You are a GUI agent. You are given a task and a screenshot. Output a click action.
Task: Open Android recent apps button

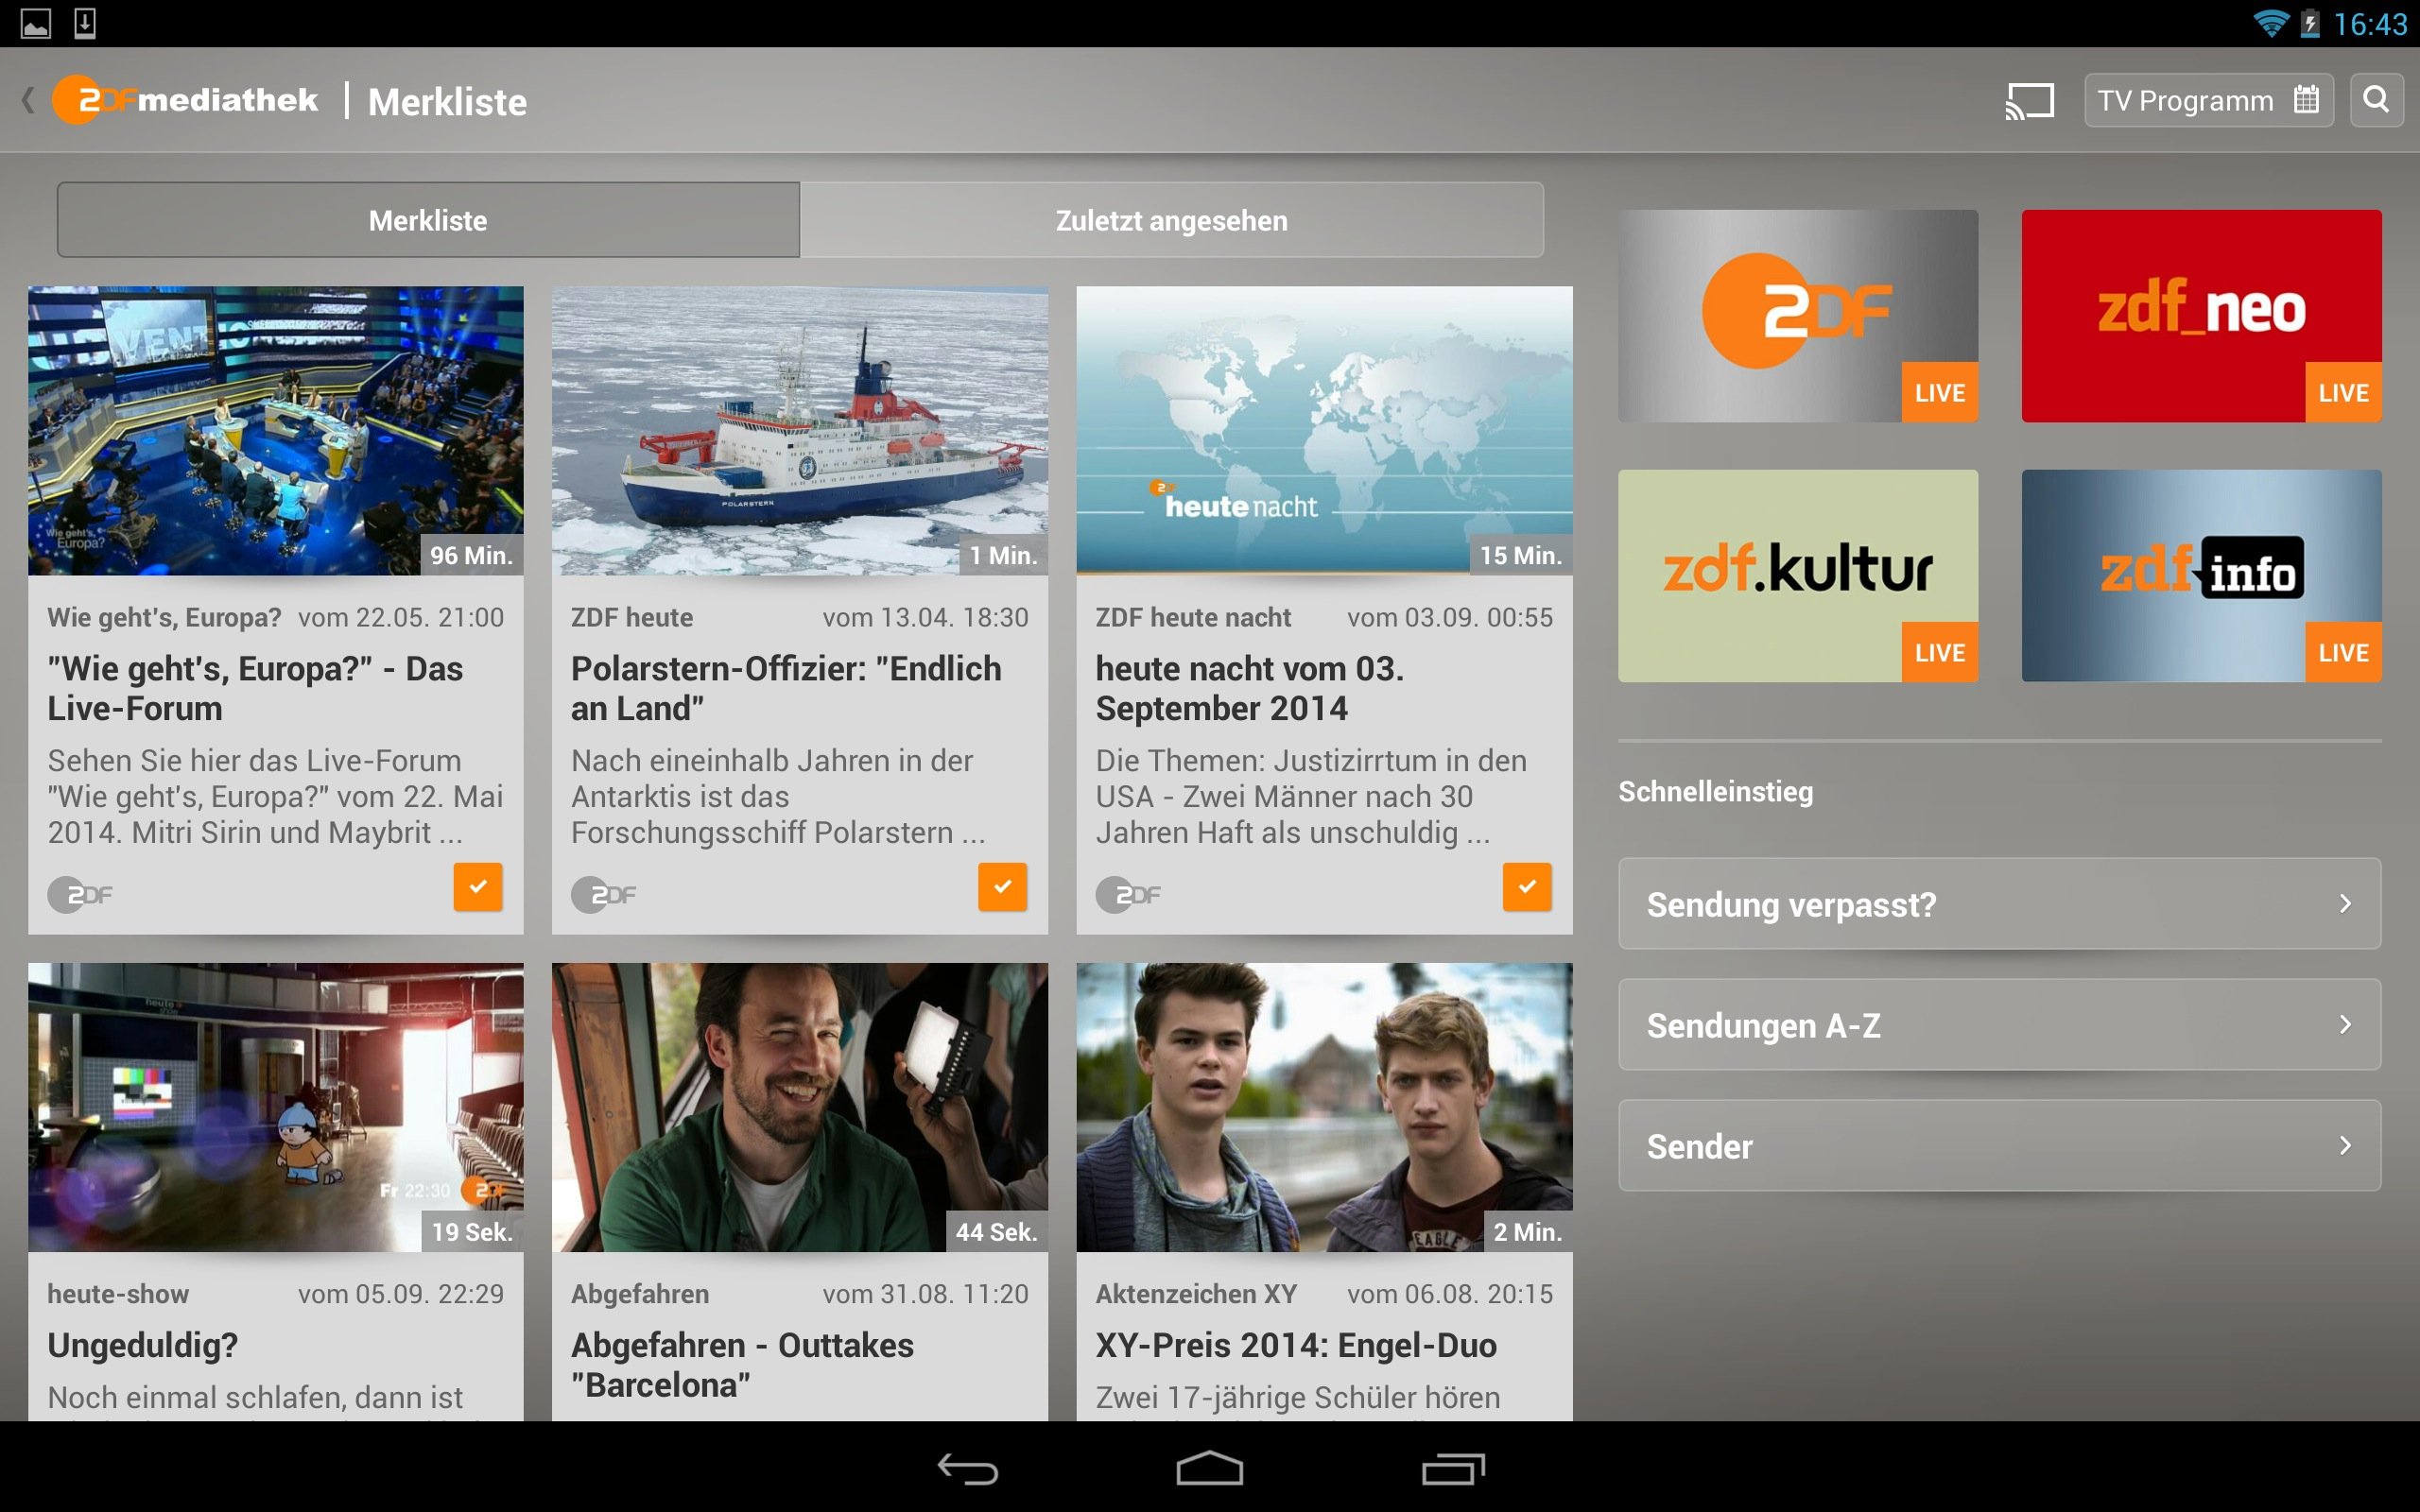pos(1453,1469)
